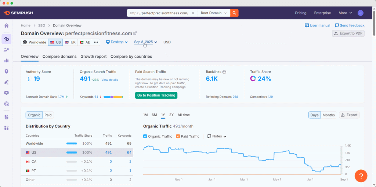Click the Go to Position Tracking button
The image size is (376, 187).
(x=156, y=96)
